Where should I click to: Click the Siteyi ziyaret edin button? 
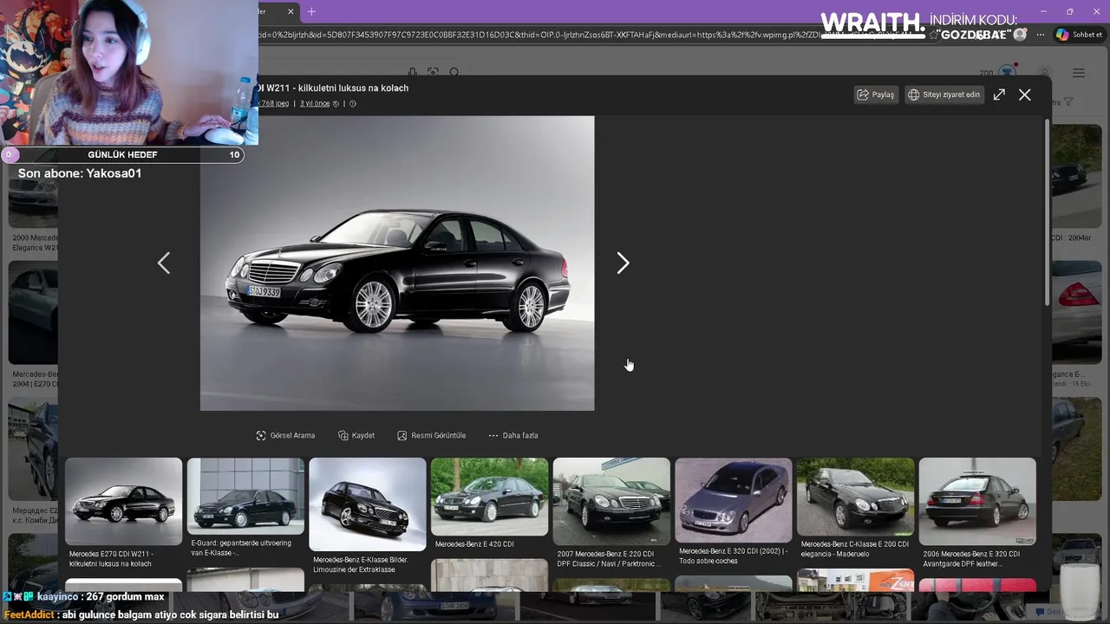click(x=943, y=94)
